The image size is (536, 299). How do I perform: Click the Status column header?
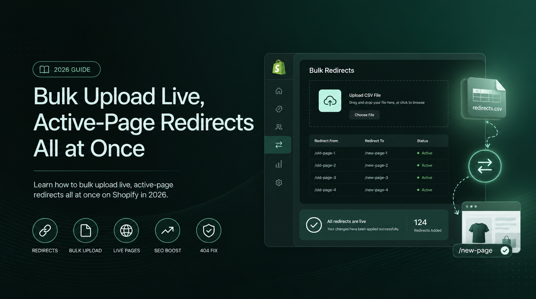tap(422, 141)
